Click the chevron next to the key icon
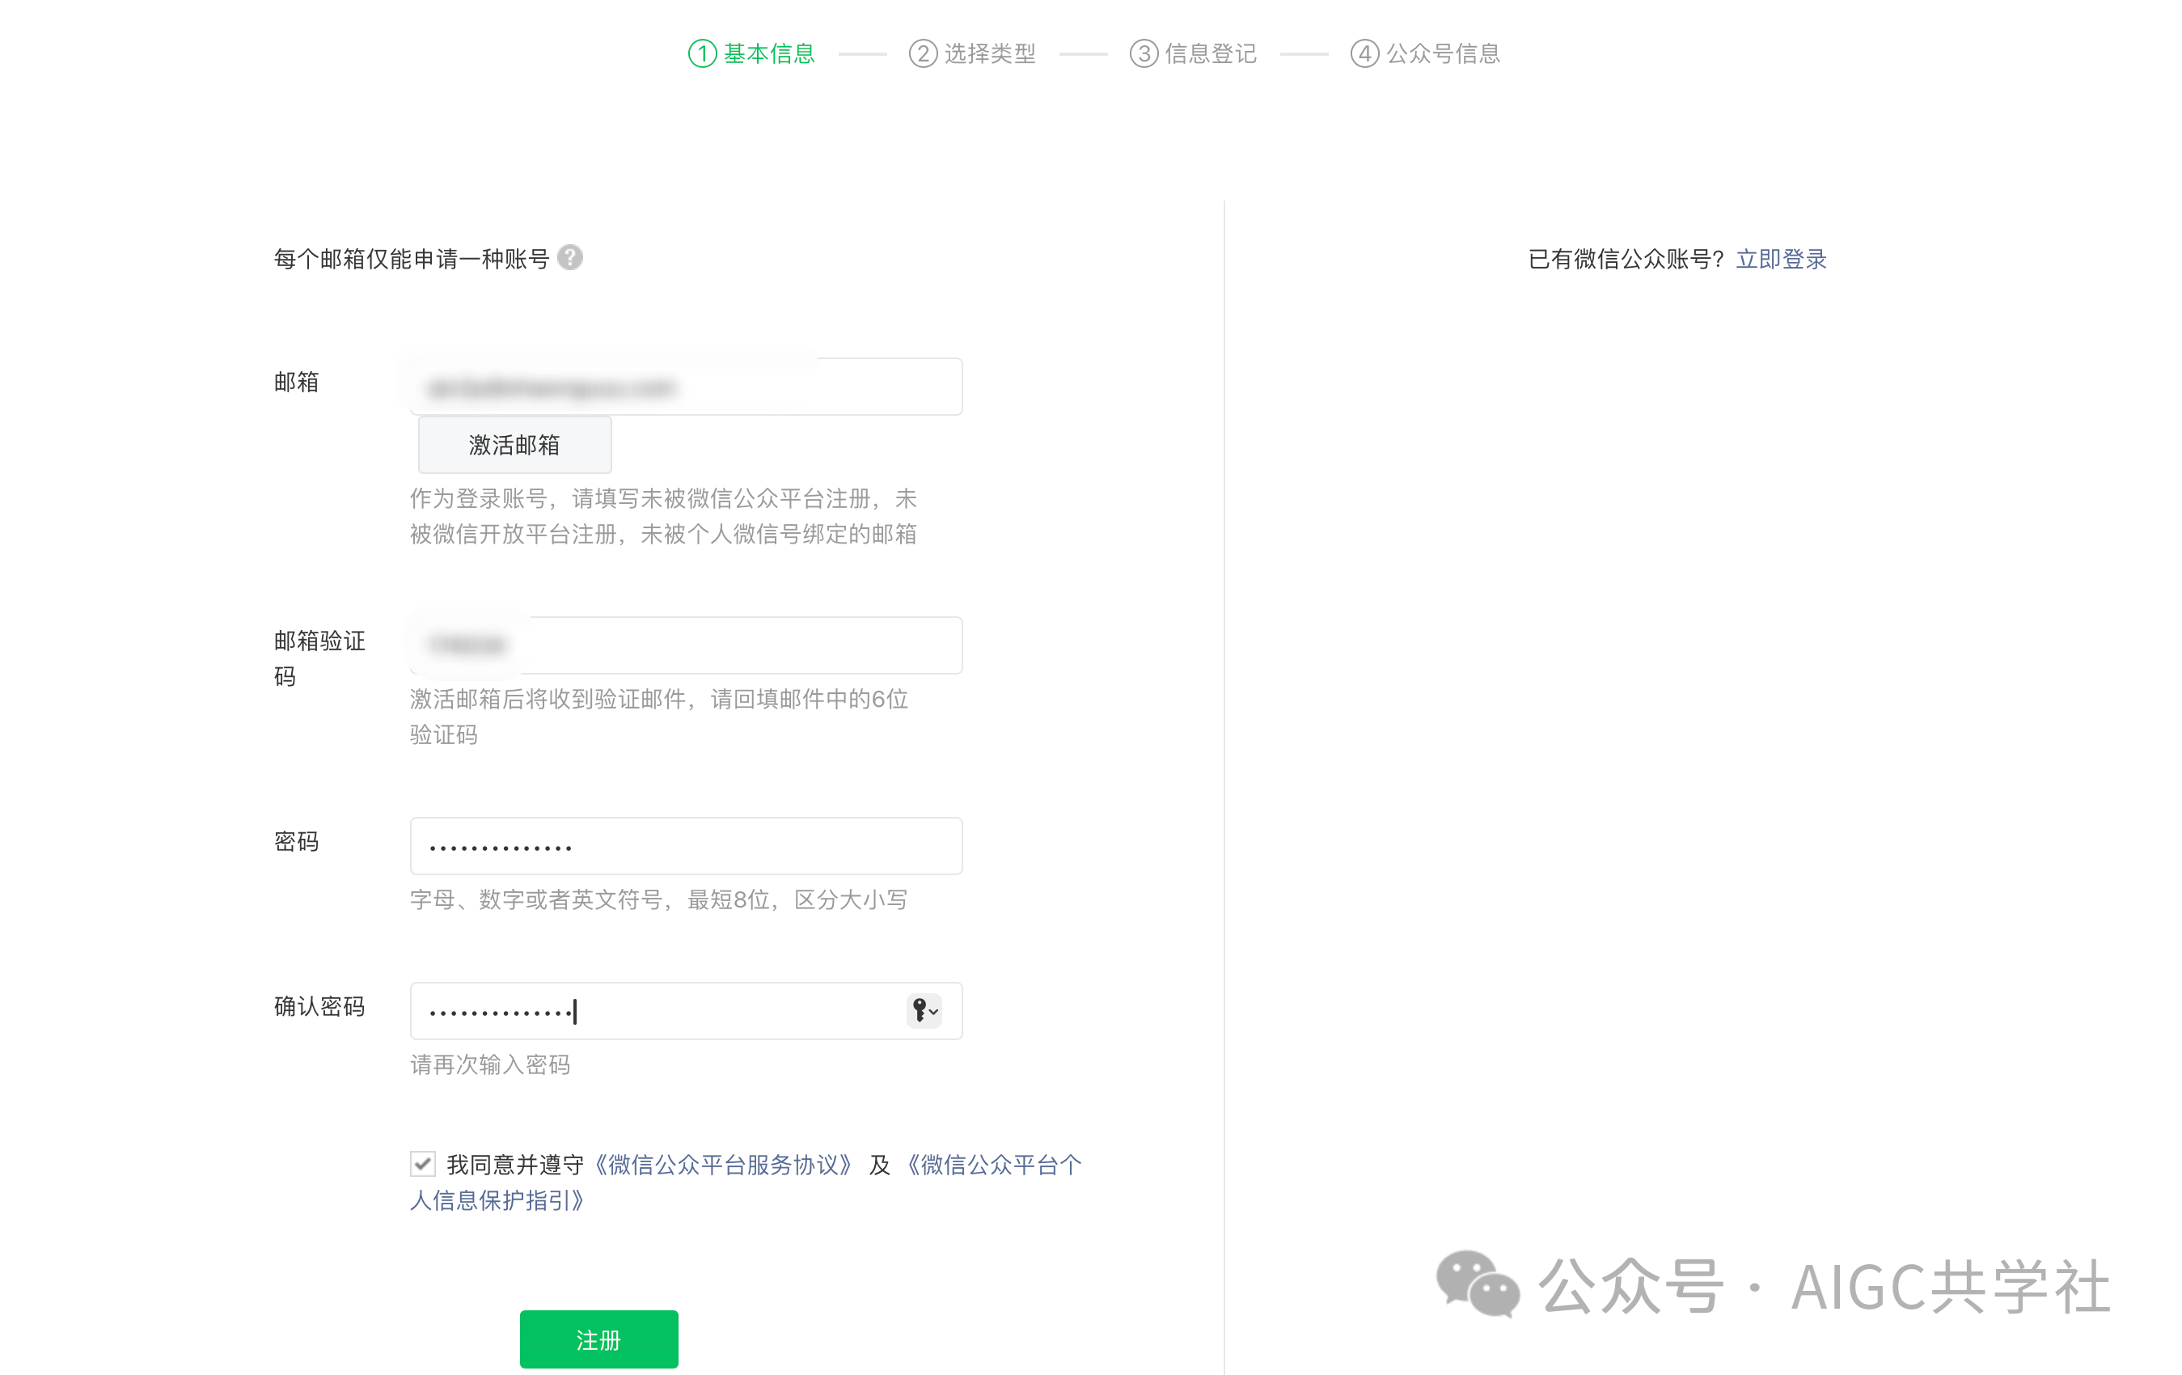 tap(934, 1013)
